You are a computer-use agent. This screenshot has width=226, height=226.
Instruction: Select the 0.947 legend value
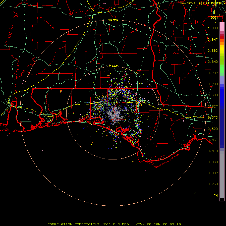point(213,39)
